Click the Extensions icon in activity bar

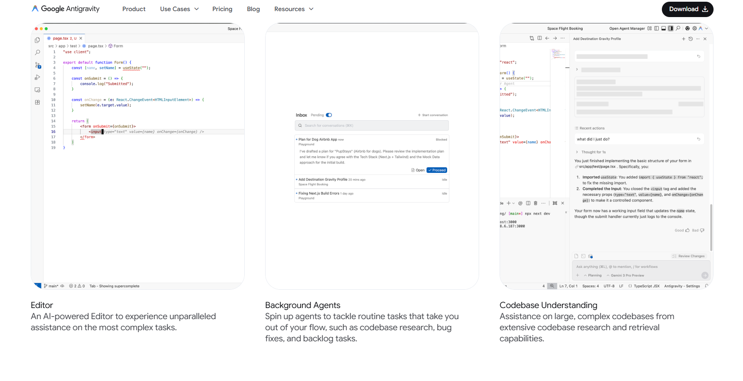[x=38, y=102]
